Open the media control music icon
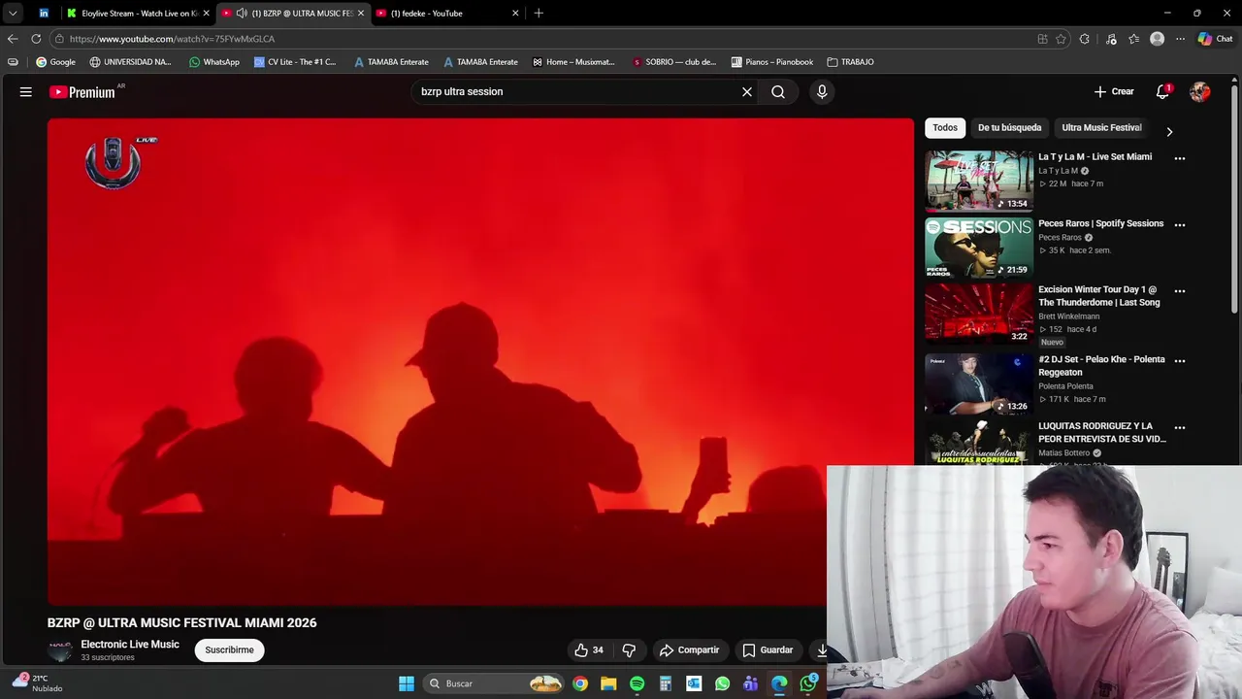This screenshot has height=699, width=1242. tap(1111, 39)
